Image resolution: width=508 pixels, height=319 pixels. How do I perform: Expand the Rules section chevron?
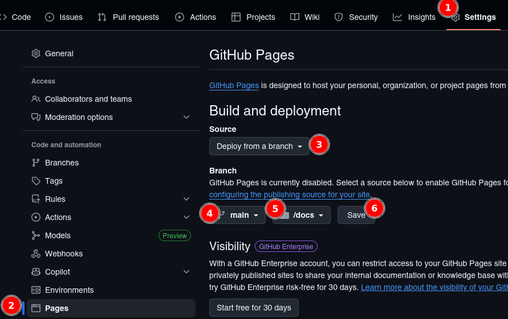tap(186, 199)
